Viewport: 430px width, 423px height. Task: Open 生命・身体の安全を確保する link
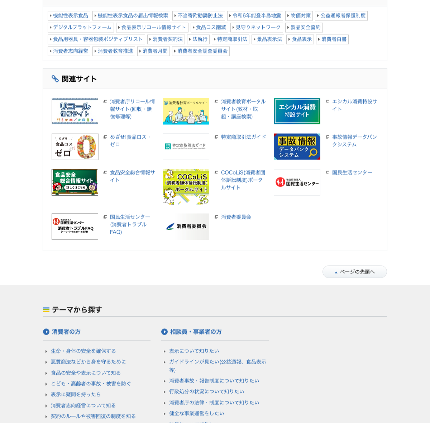(83, 351)
